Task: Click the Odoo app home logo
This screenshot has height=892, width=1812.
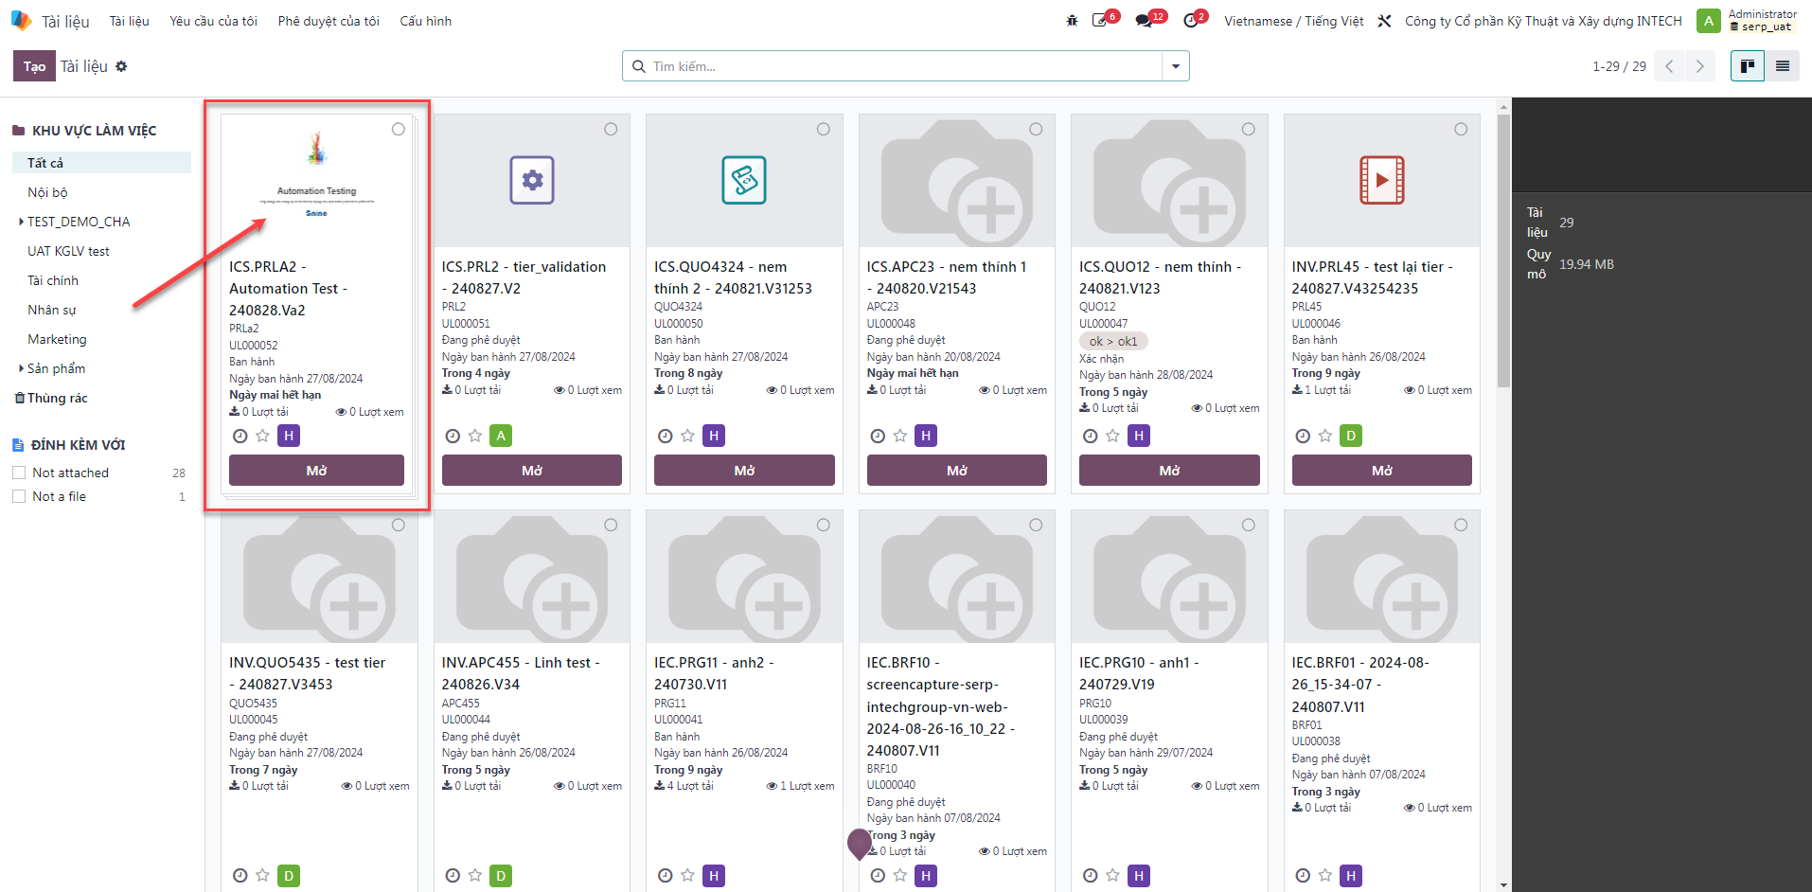Action: point(21,20)
